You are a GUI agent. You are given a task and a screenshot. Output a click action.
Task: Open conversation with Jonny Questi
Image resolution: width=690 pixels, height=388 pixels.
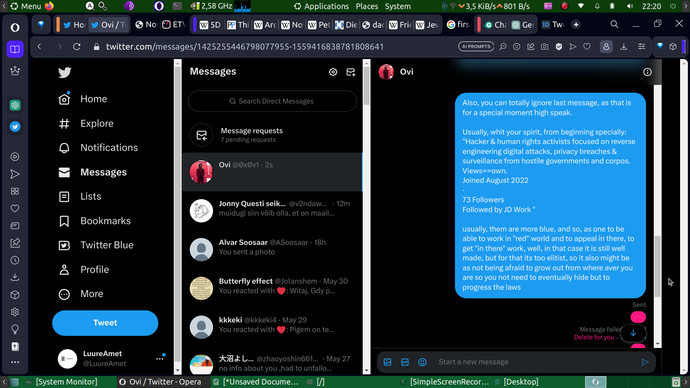(272, 211)
